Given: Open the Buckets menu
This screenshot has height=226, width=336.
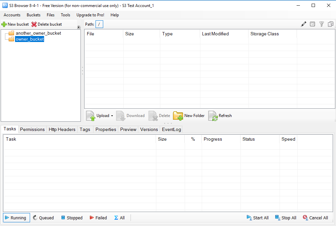Looking at the screenshot, I should click(x=33, y=15).
